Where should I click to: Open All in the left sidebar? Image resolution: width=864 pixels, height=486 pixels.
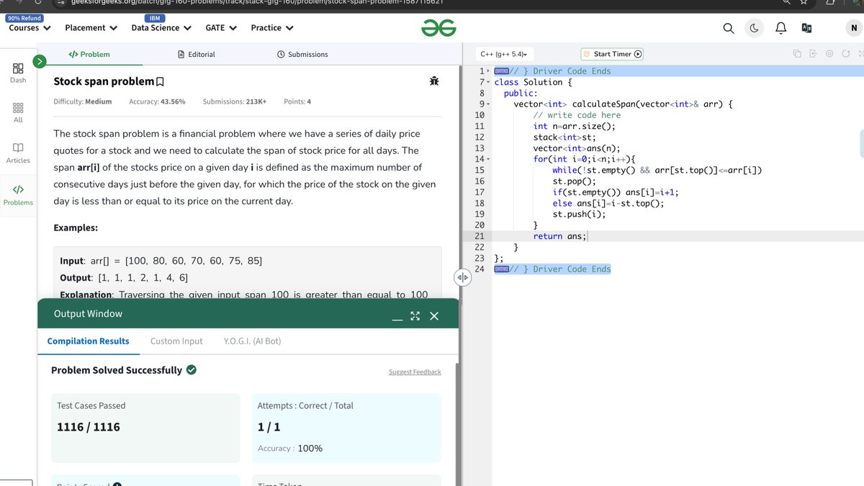coord(18,113)
